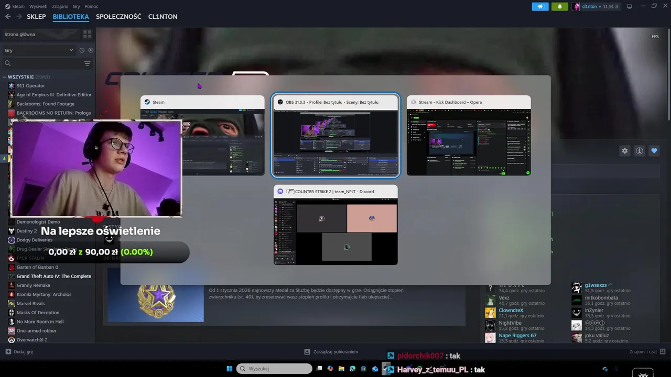
Task: Select No More Room in Hell
Action: point(36,321)
